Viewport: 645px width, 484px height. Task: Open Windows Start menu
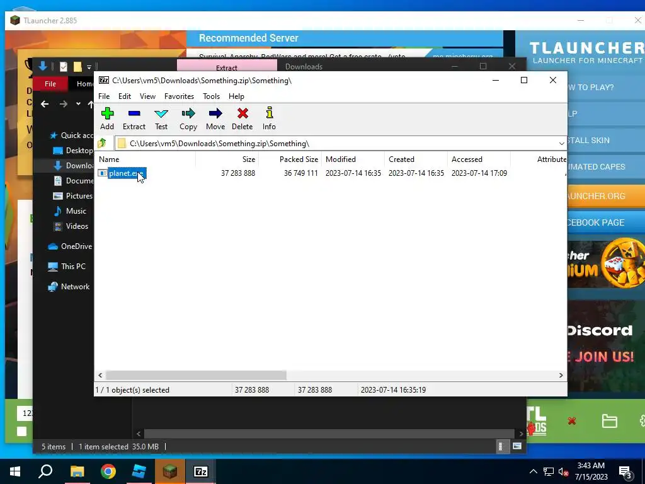pos(15,471)
